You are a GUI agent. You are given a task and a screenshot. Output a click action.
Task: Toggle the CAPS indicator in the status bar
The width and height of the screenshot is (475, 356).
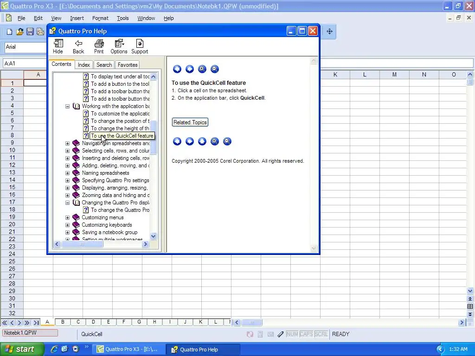click(x=306, y=334)
